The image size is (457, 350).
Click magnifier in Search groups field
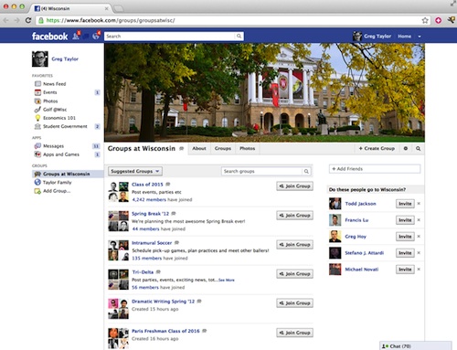click(306, 171)
